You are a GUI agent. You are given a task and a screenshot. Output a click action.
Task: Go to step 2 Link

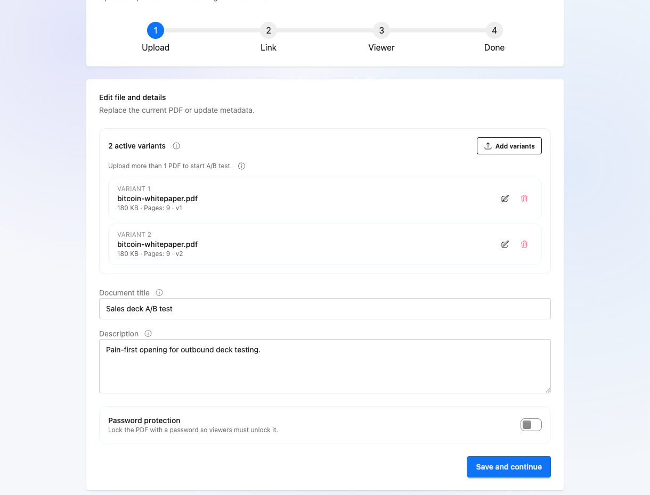pyautogui.click(x=269, y=30)
